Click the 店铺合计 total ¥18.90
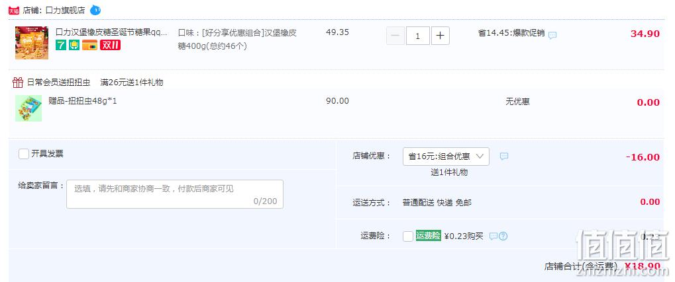The width and height of the screenshot is (675, 282). [x=643, y=266]
